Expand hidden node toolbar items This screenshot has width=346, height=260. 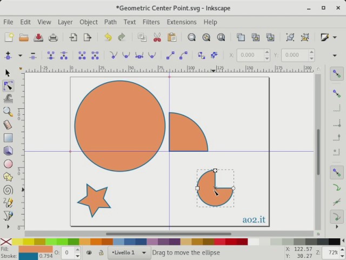pos(335,55)
